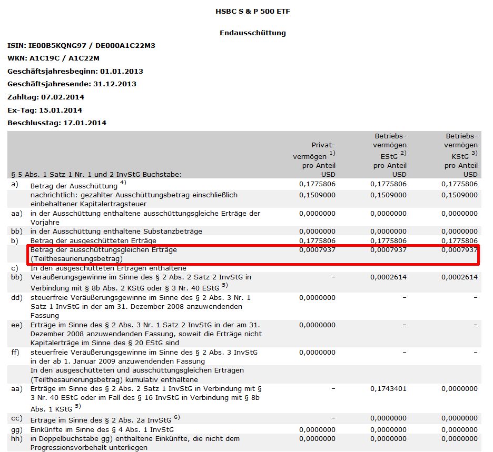Click the EStG value 0,1743401

388,389
